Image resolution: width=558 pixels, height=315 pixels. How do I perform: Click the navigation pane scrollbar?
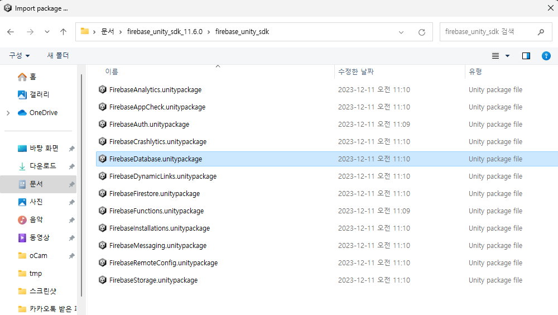point(81,185)
